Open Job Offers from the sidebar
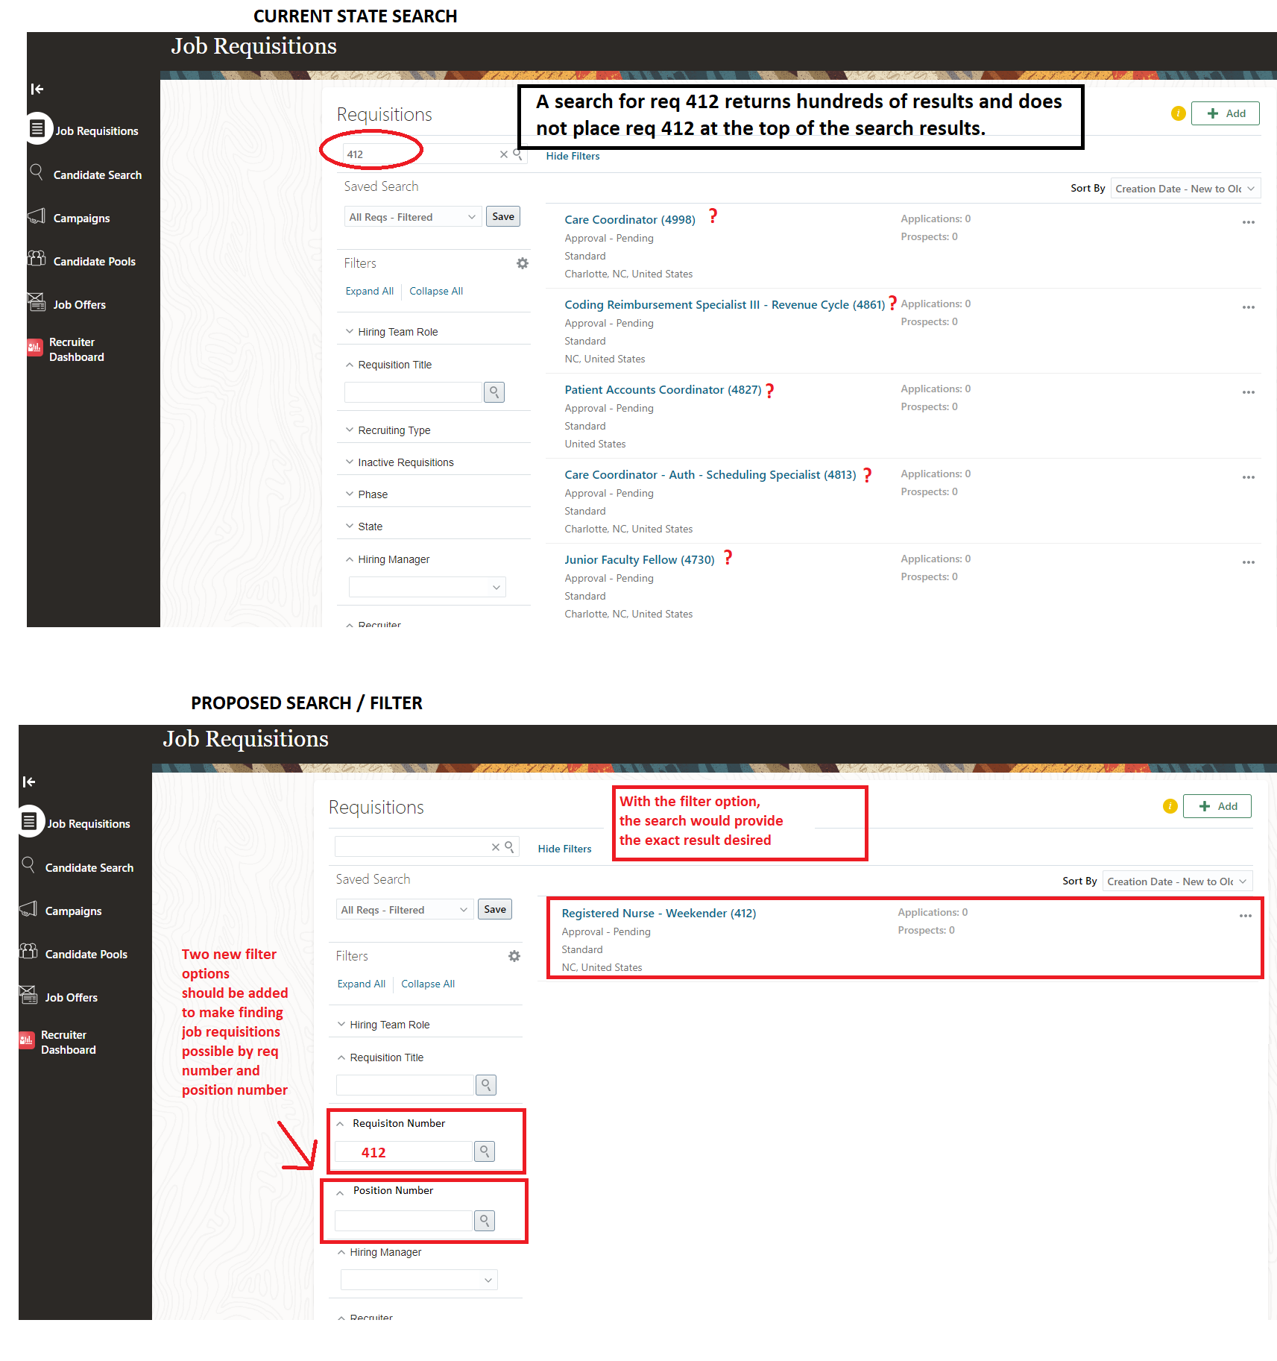 [79, 304]
